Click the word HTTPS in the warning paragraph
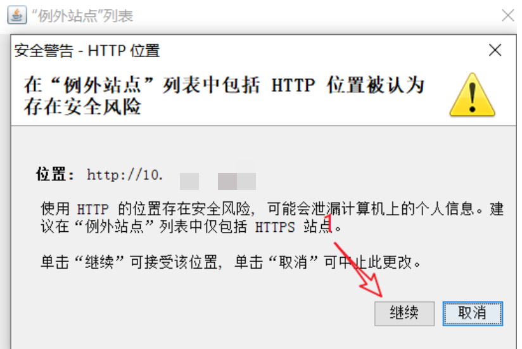This screenshot has width=522, height=349. pyautogui.click(x=275, y=227)
